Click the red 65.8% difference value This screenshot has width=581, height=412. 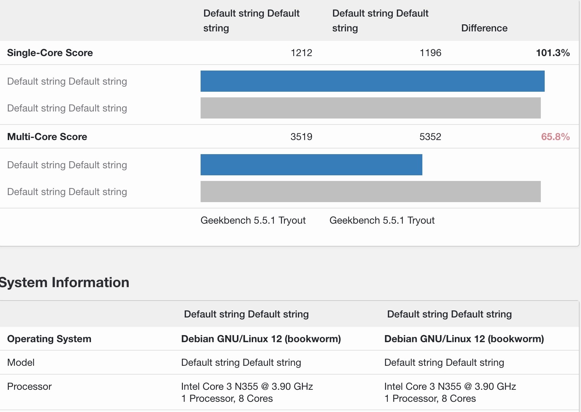(555, 137)
